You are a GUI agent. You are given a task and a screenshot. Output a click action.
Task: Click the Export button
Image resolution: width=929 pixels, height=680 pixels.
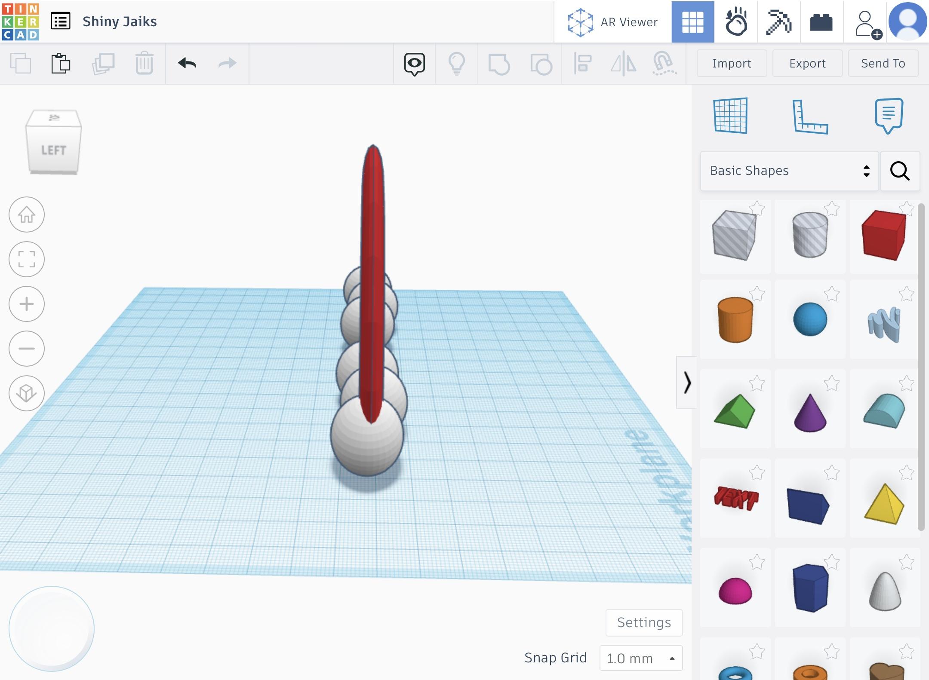(x=807, y=64)
